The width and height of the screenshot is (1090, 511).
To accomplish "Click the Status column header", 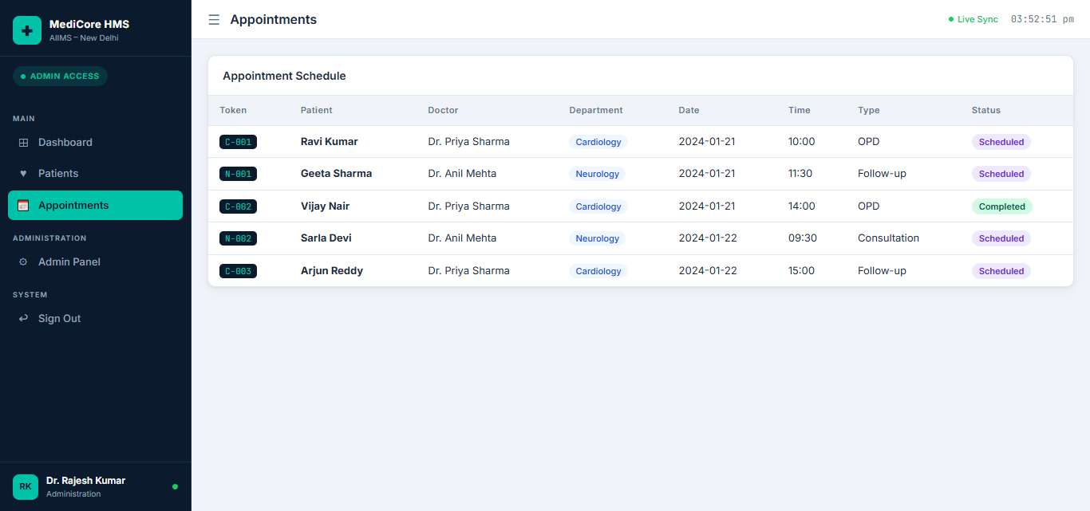I will coord(985,111).
